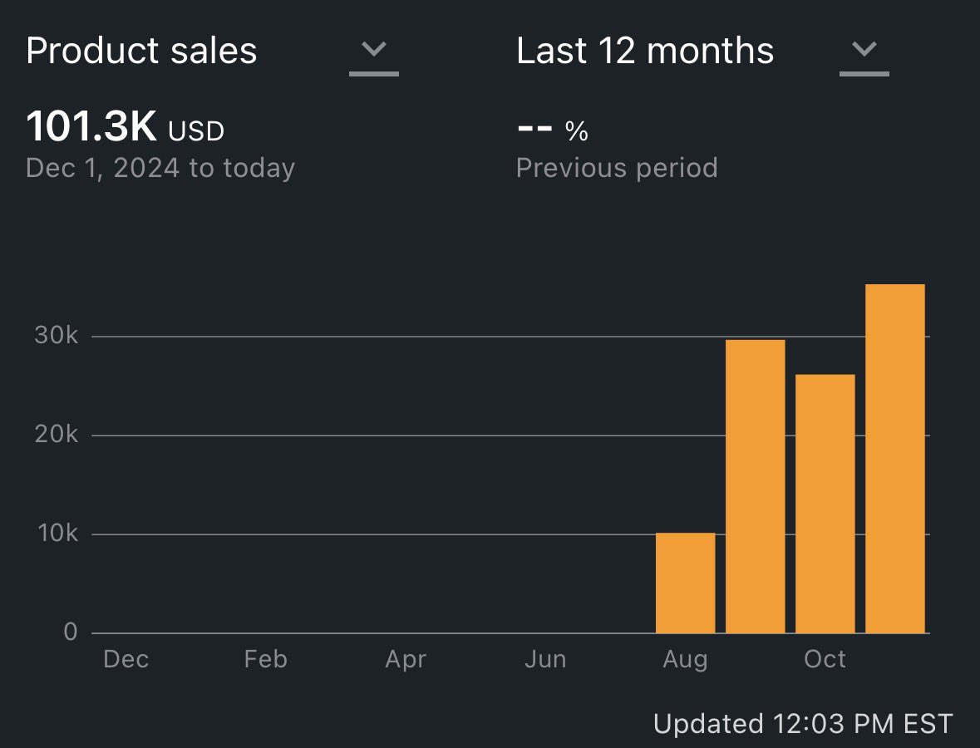
Task: Tap the August sales bar
Action: [685, 583]
